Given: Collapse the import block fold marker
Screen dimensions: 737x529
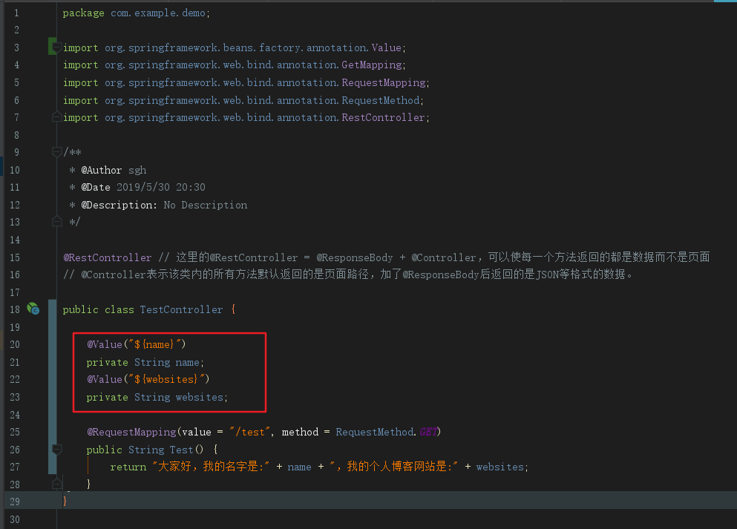Looking at the screenshot, I should (56, 47).
